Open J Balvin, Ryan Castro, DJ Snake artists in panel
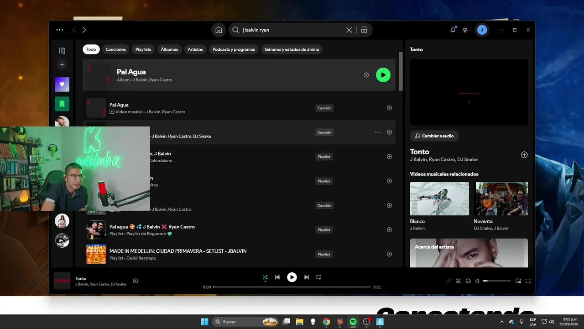 pos(444,159)
